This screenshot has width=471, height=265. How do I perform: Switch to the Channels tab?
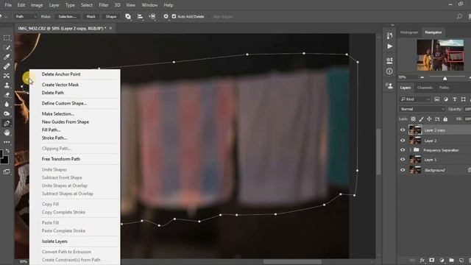click(425, 88)
